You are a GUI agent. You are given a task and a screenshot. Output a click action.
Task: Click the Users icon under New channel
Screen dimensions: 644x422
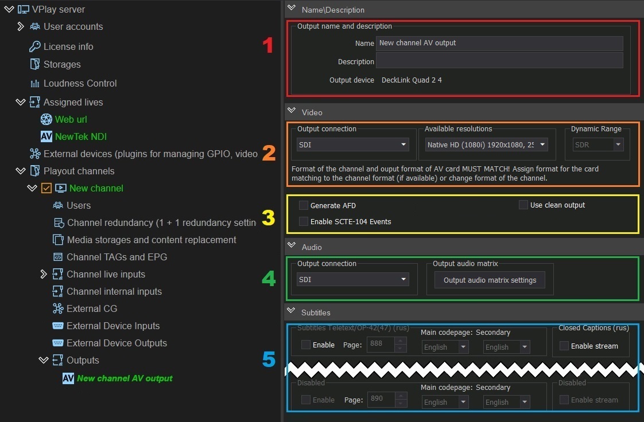(x=58, y=205)
